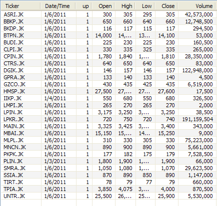Click high price 4,075 for TPIA.JK

coord(125,189)
